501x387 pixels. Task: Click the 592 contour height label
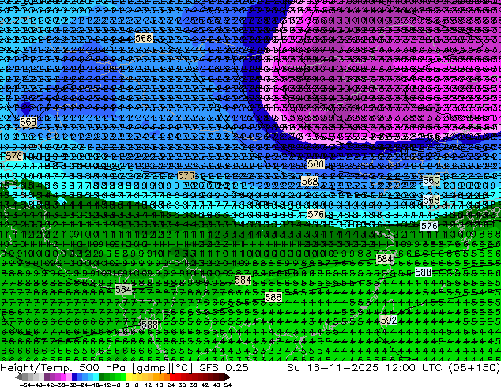point(389,321)
